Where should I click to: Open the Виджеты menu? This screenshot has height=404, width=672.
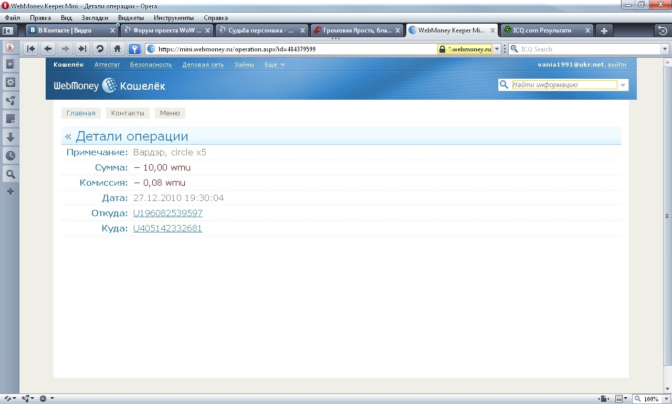coord(131,18)
